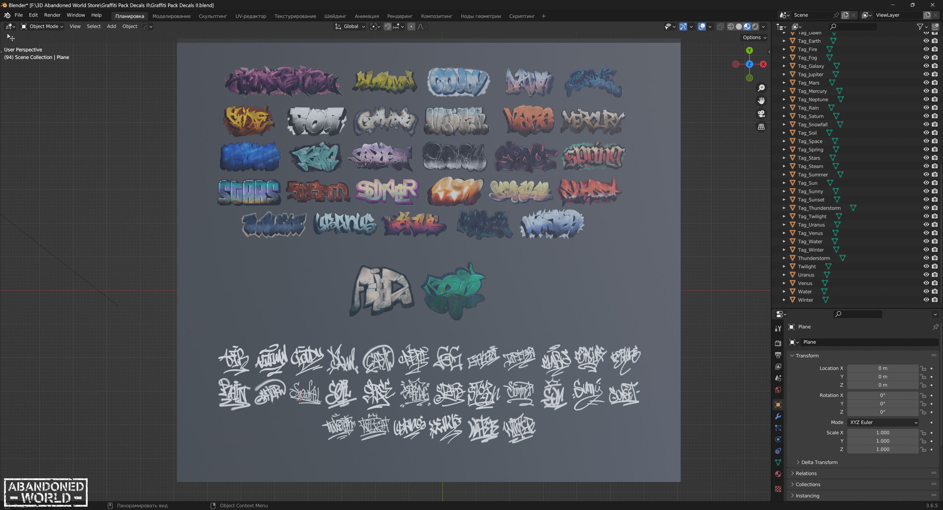This screenshot has height=510, width=943.
Task: Open the World properties tab icon
Action: [x=778, y=390]
